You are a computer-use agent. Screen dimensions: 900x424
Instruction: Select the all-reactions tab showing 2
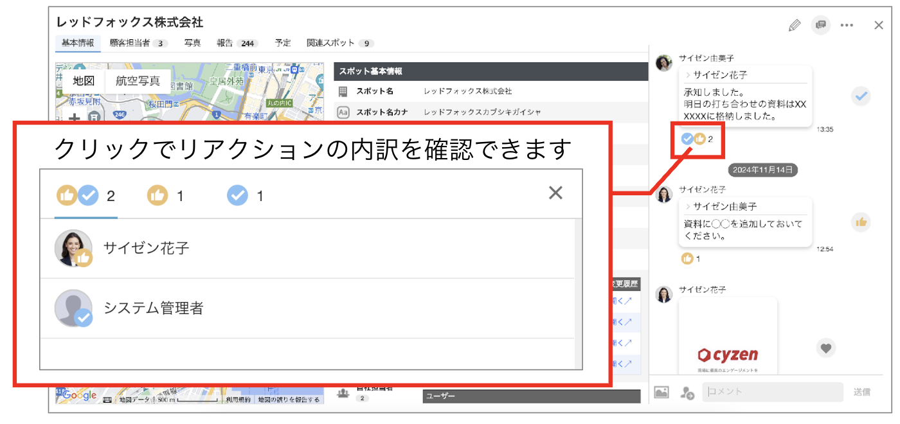pos(85,195)
